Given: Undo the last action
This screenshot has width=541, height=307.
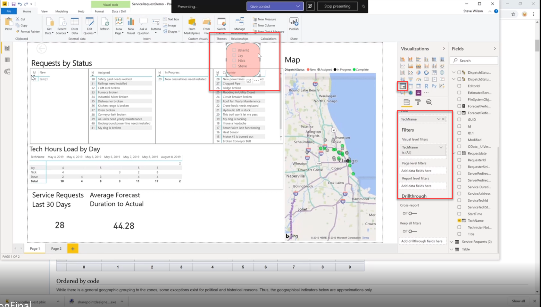Looking at the screenshot, I should (x=20, y=4).
